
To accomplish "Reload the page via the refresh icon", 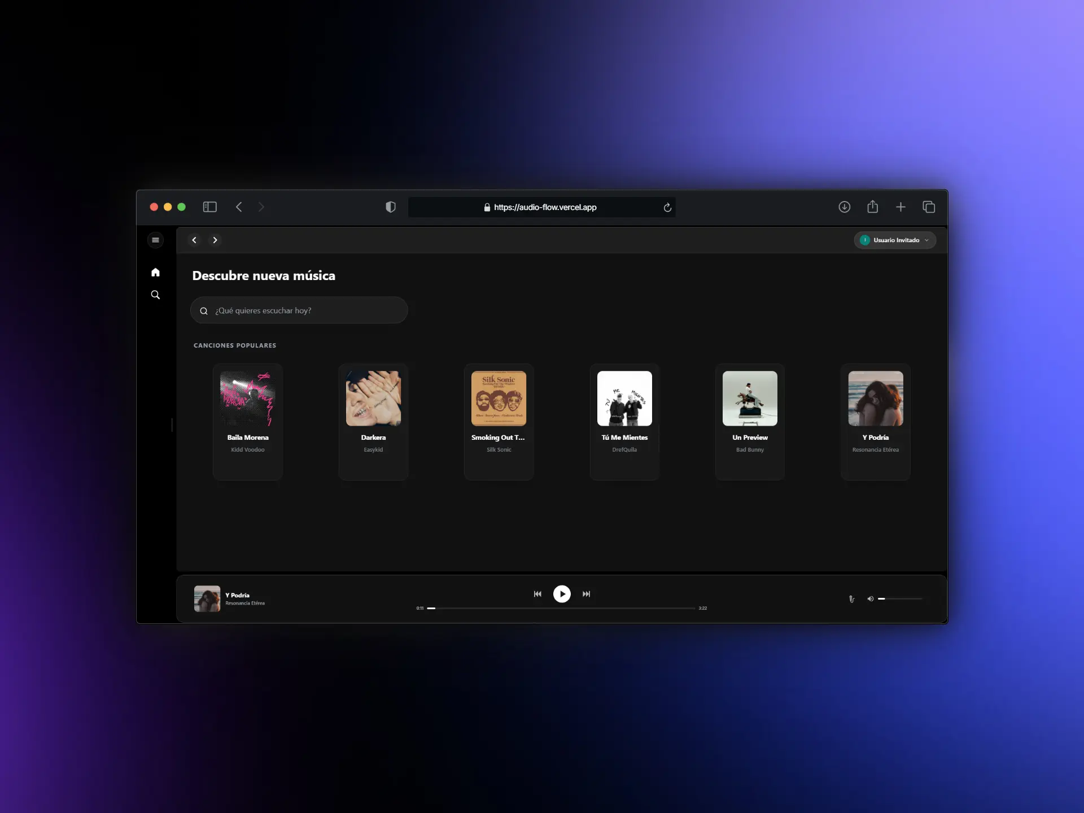I will pos(667,207).
